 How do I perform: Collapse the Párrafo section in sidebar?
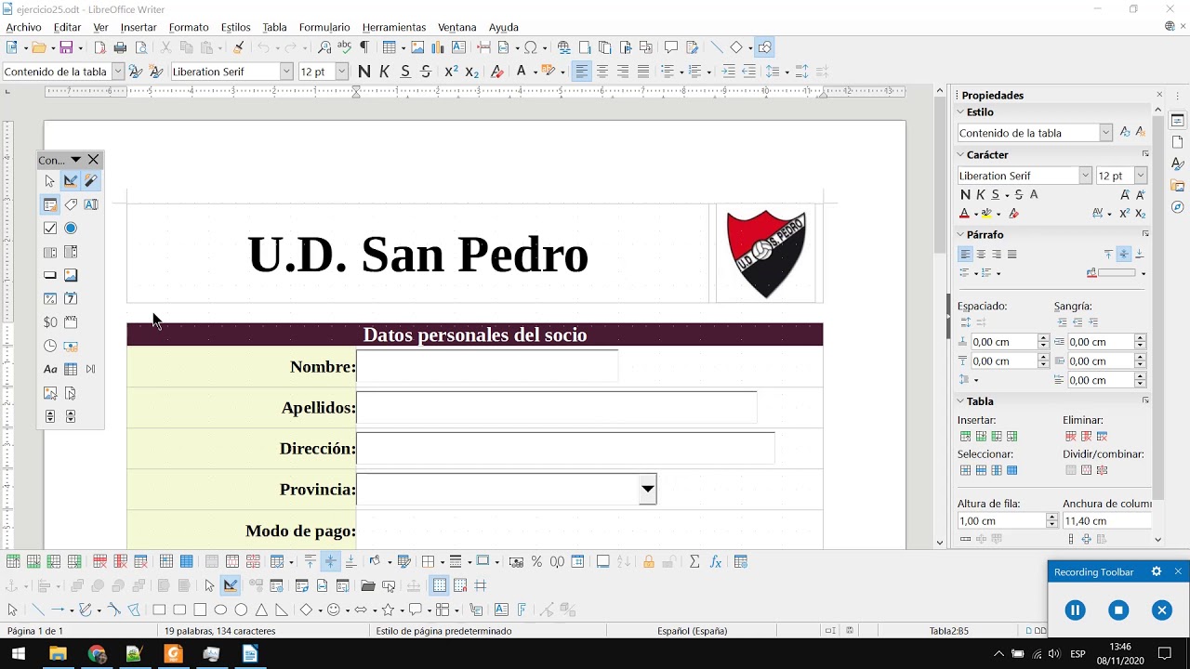[x=961, y=235]
